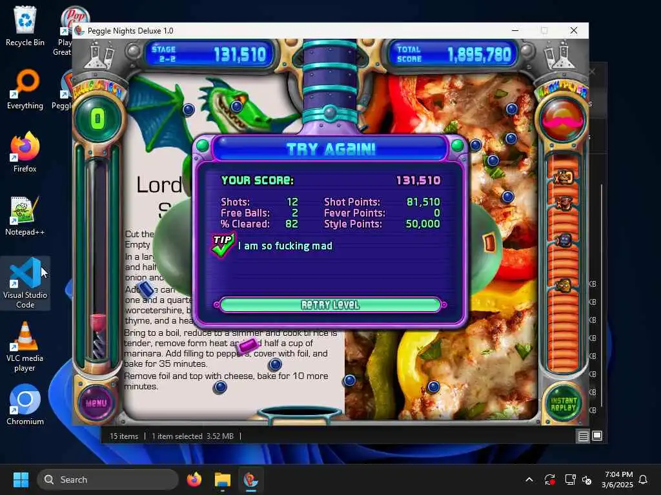Image resolution: width=661 pixels, height=495 pixels.
Task: Click the taskbar Search box
Action: tap(108, 480)
